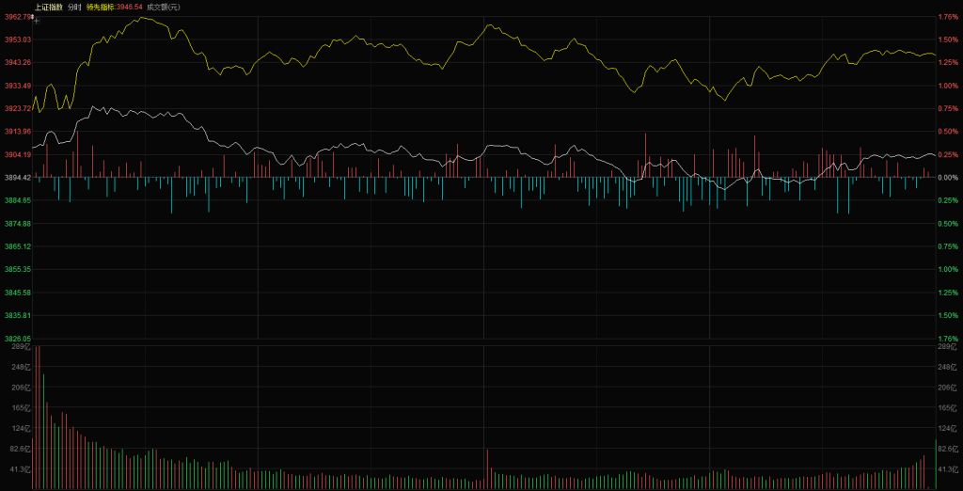Image resolution: width=963 pixels, height=491 pixels.
Task: Click the 3826.05 bottom price label
Action: point(18,339)
